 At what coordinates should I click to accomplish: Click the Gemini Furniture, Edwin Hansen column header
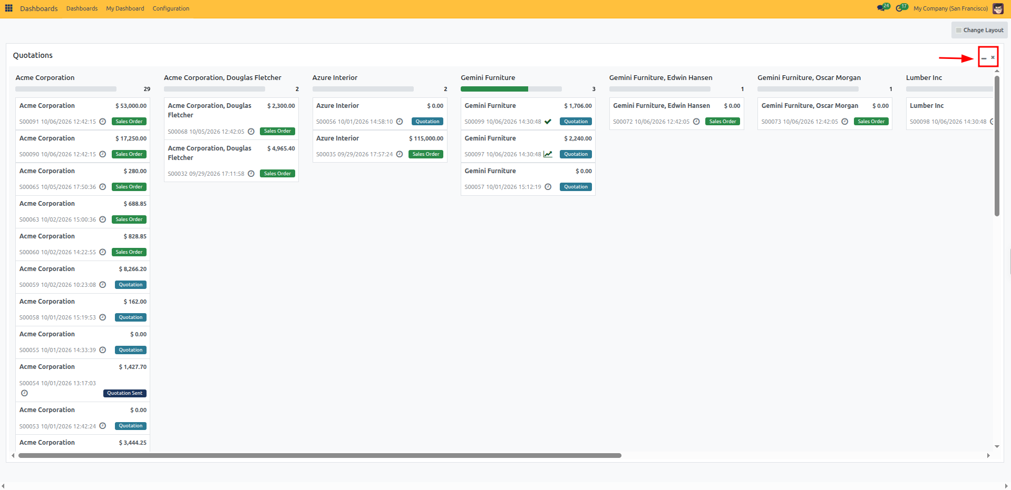click(x=660, y=77)
